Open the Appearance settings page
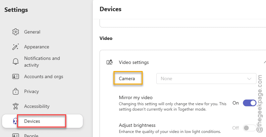Viewport: 266px width, 137px height. (36, 47)
